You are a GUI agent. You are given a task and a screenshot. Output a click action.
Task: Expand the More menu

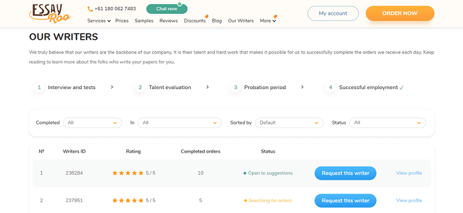[268, 21]
